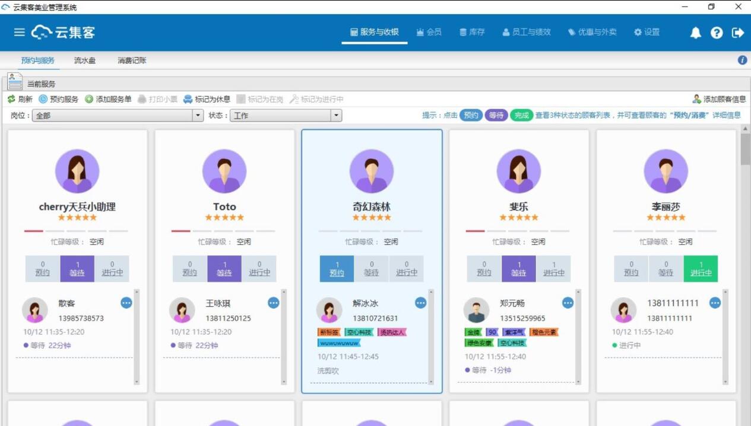Click 解冰冰's 空心科技 tag

360,332
